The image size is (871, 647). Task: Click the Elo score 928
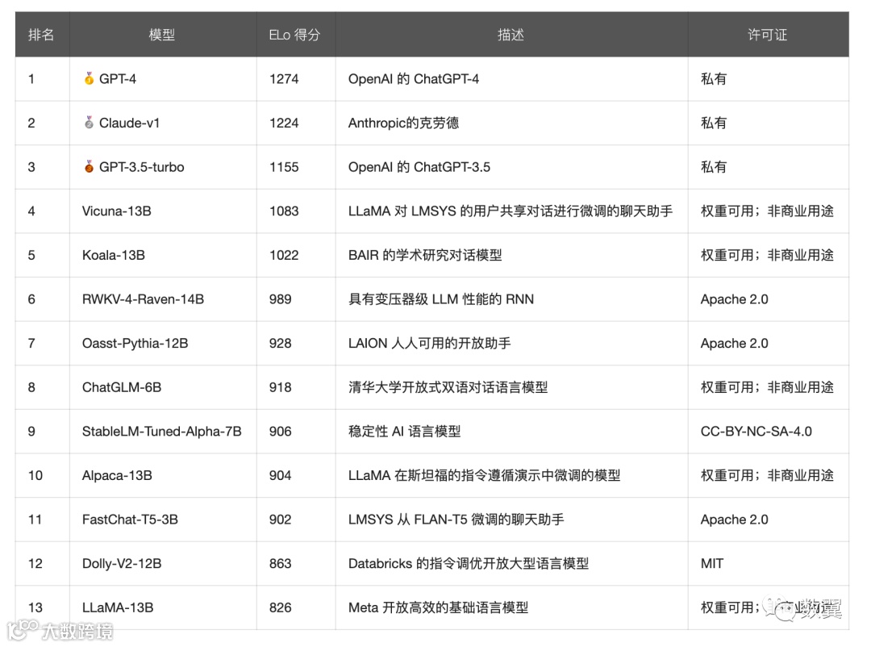click(x=280, y=343)
